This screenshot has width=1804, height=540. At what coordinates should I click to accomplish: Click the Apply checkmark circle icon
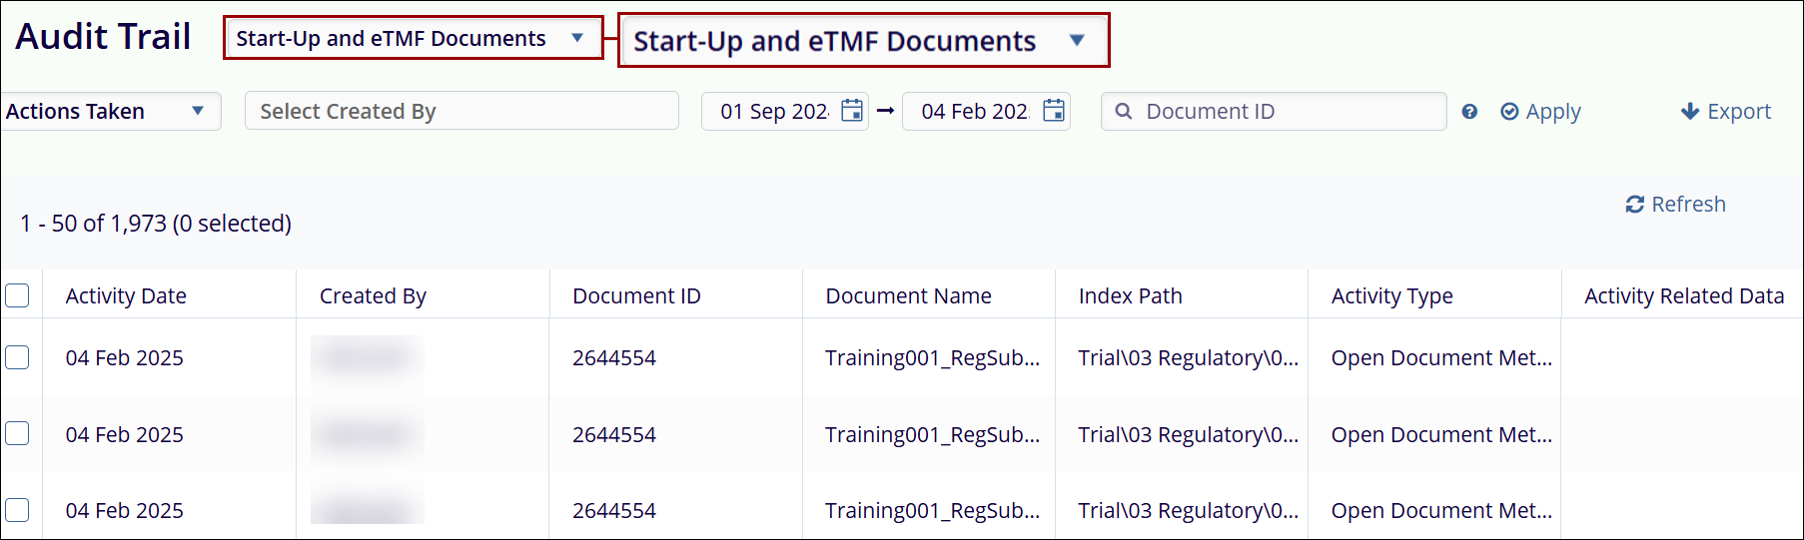(x=1509, y=112)
